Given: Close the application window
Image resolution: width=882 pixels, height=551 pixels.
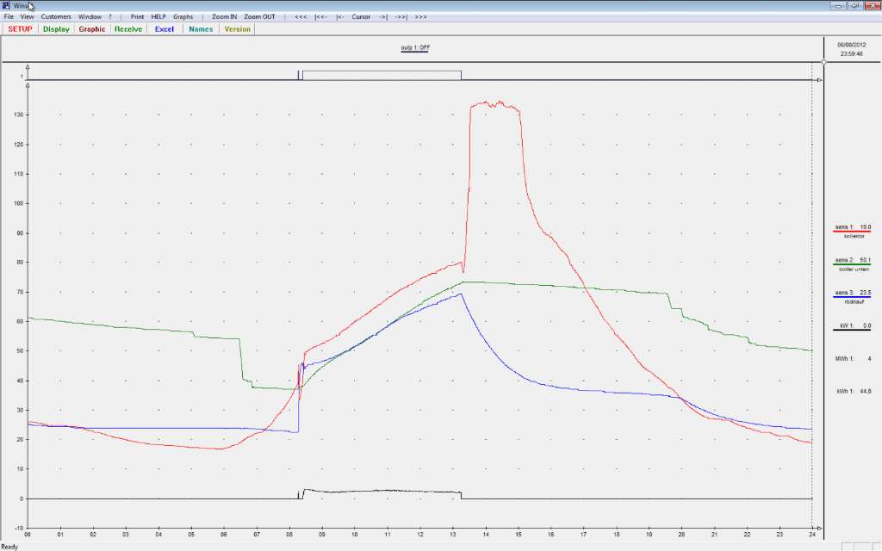Looking at the screenshot, I should point(873,5).
